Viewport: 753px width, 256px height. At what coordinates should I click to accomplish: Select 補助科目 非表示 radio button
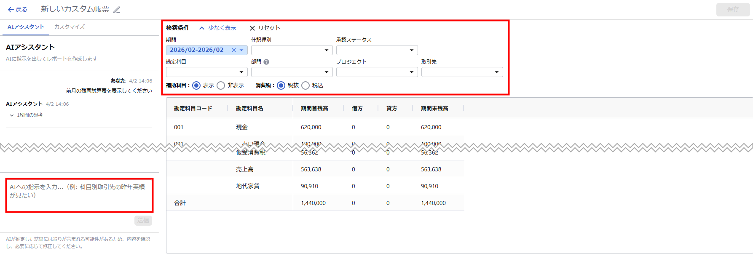(x=221, y=85)
